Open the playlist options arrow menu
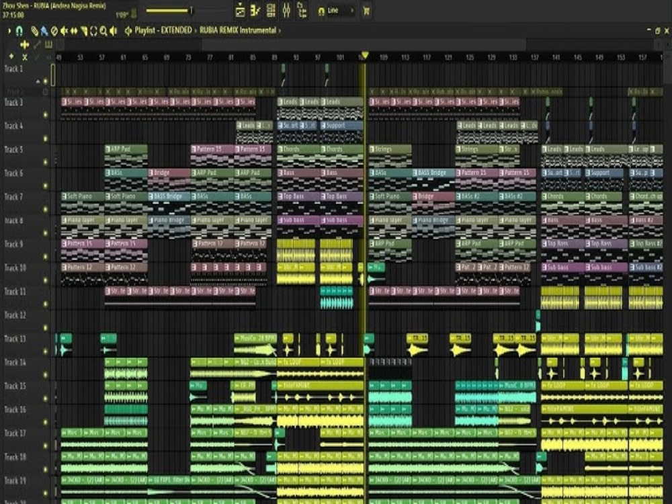 9,31
